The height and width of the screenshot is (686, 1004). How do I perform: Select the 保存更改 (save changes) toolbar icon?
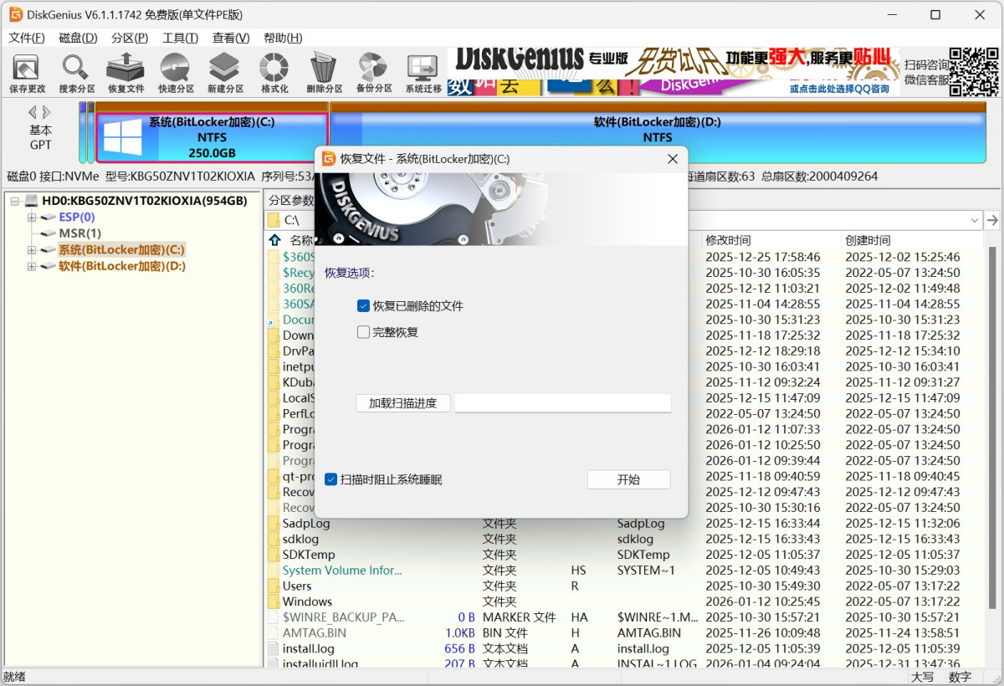[x=26, y=72]
